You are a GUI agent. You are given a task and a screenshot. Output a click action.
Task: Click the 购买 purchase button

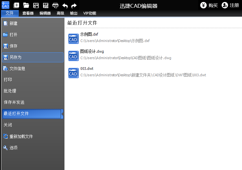209,5
